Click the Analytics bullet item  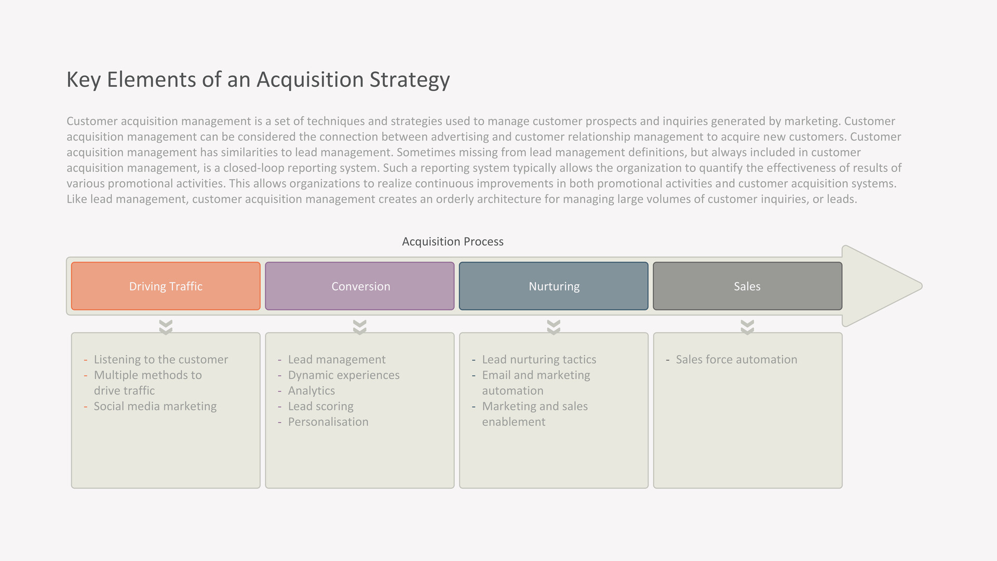(x=311, y=391)
